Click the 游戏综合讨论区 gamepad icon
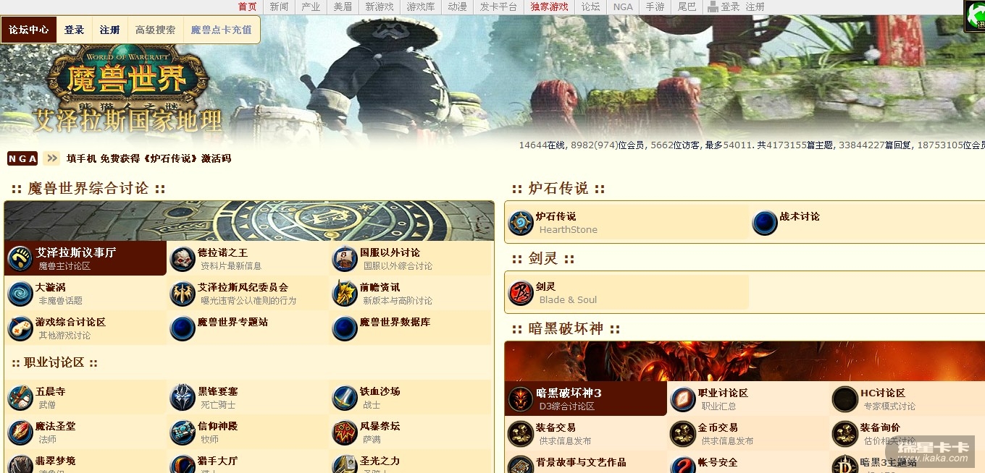Screen dimensions: 985x473 pyautogui.click(x=20, y=328)
